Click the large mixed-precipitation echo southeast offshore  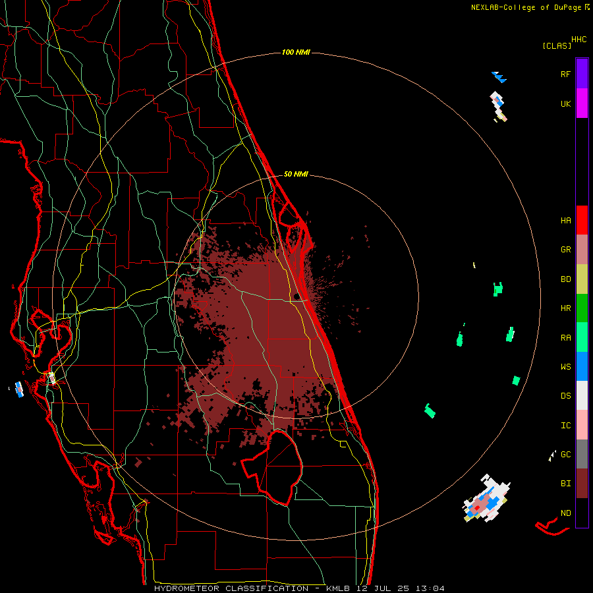(x=486, y=499)
